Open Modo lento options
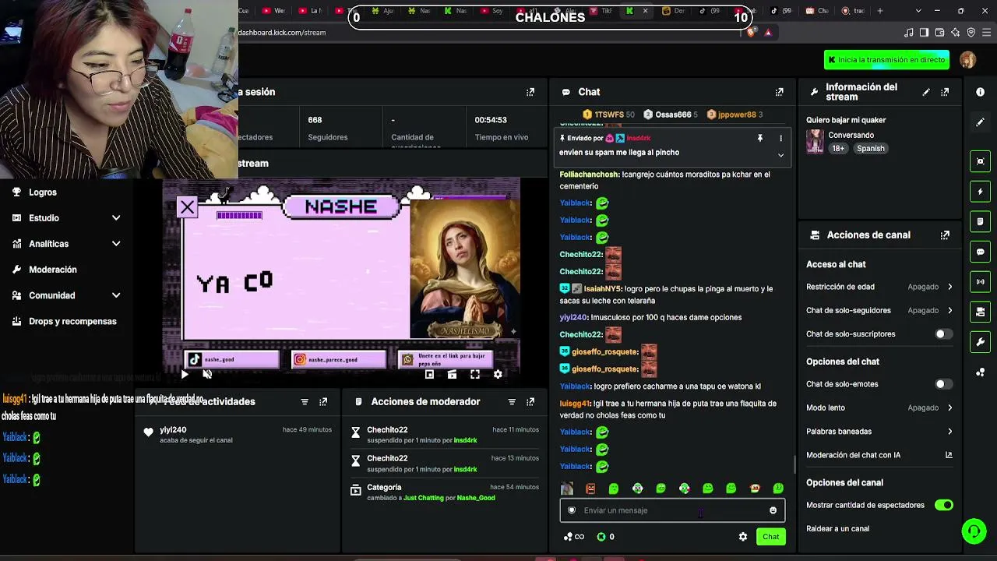Screen dimensions: 997x561 [x=879, y=408]
